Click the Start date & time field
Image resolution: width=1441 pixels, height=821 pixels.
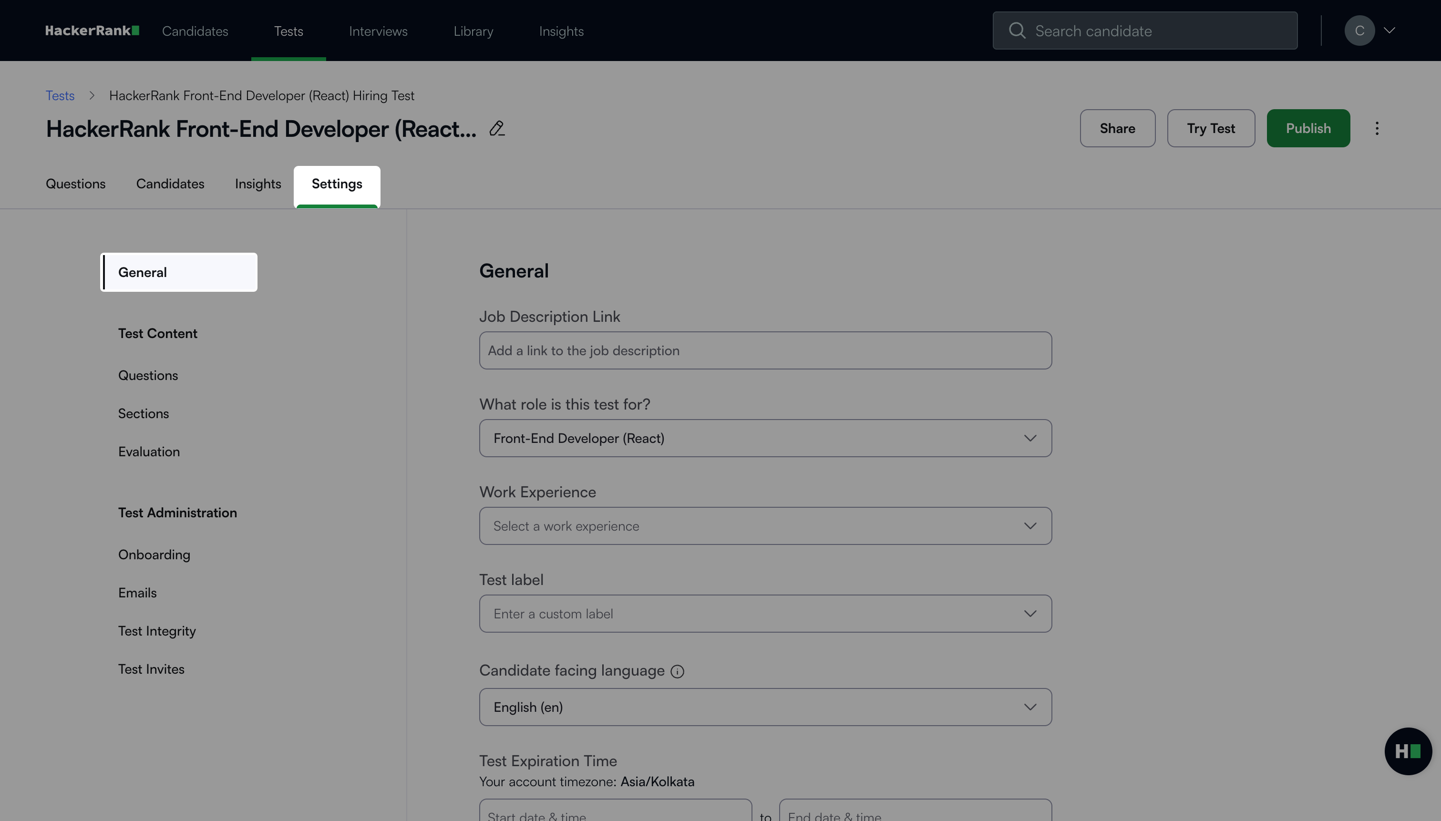[x=615, y=813]
